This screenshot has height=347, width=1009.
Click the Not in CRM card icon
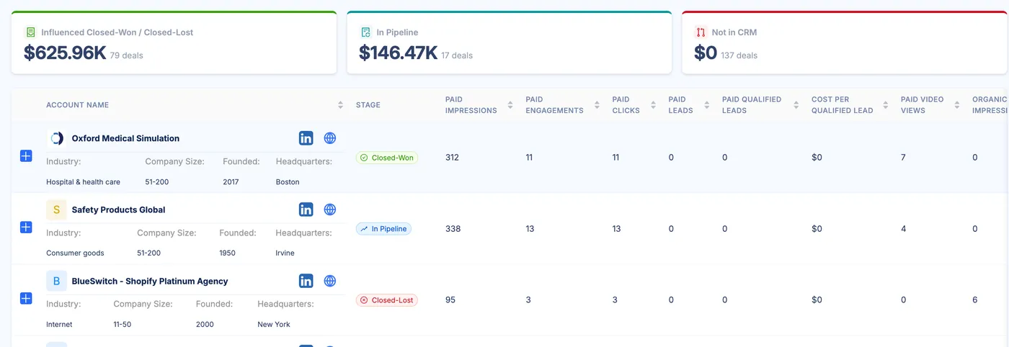(701, 32)
